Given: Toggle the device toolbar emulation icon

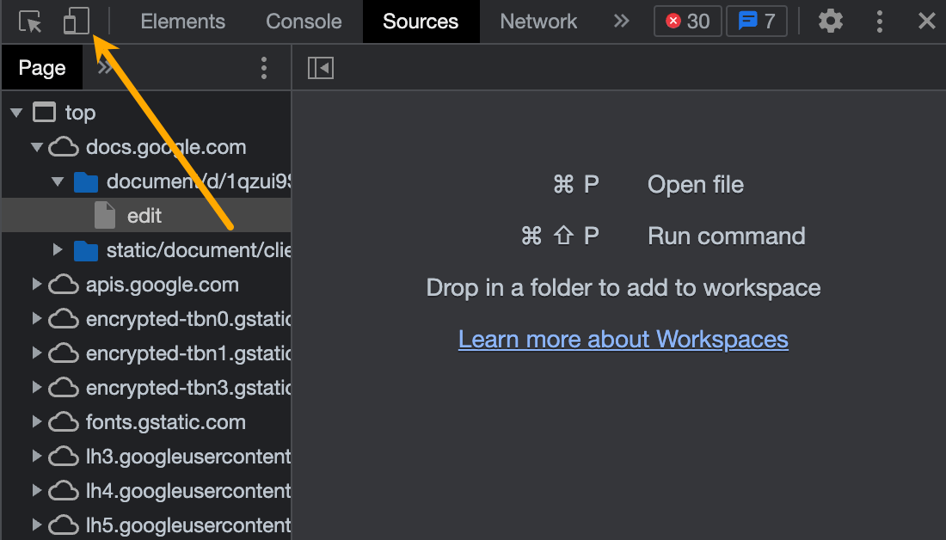Looking at the screenshot, I should [75, 21].
